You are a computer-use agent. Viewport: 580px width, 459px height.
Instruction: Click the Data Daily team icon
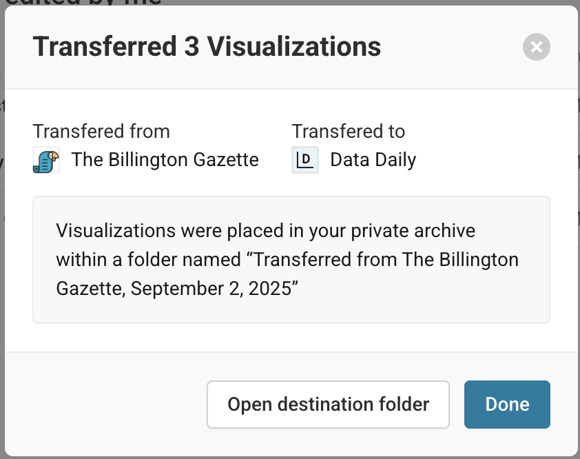[x=305, y=160]
